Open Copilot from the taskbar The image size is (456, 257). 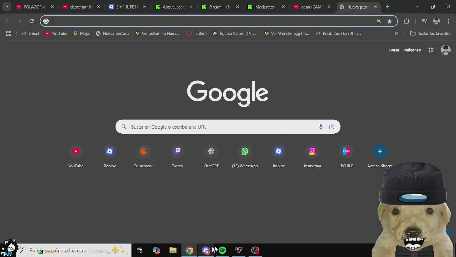coord(156,250)
